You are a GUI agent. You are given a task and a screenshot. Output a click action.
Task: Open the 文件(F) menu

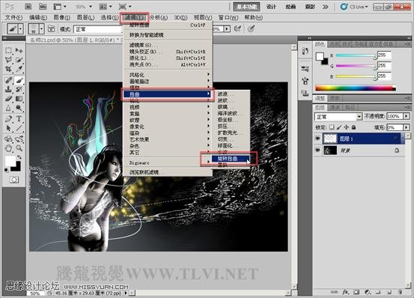pos(13,17)
